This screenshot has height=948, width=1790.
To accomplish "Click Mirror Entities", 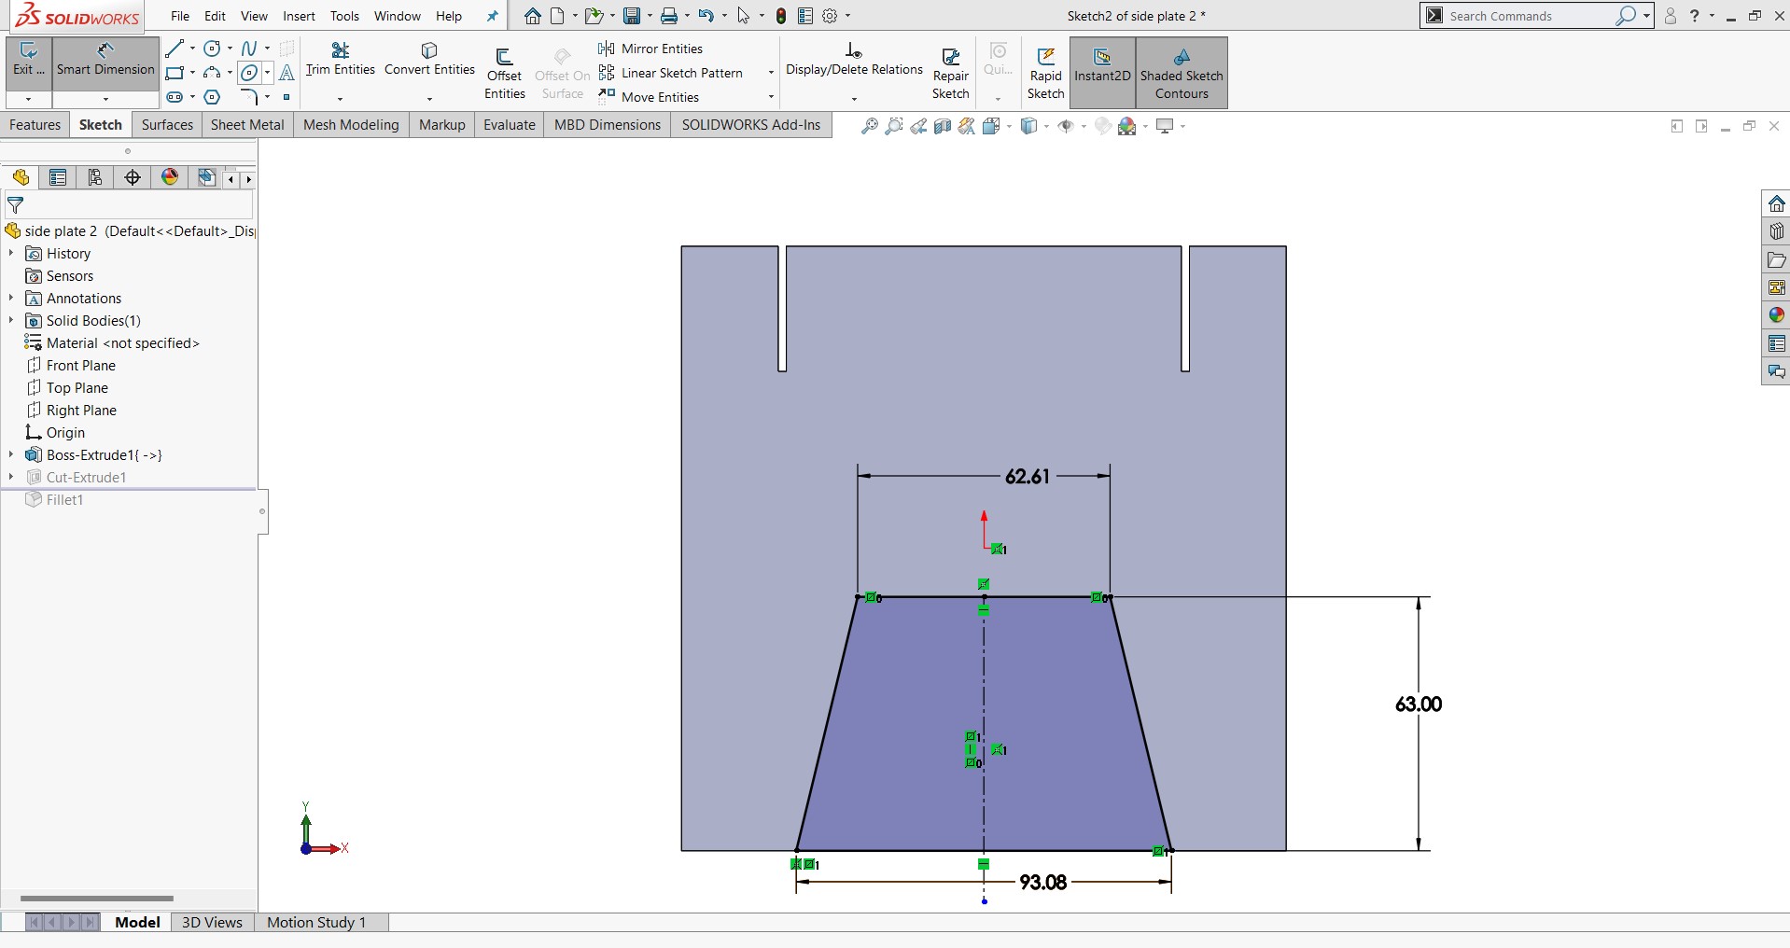I will (651, 49).
